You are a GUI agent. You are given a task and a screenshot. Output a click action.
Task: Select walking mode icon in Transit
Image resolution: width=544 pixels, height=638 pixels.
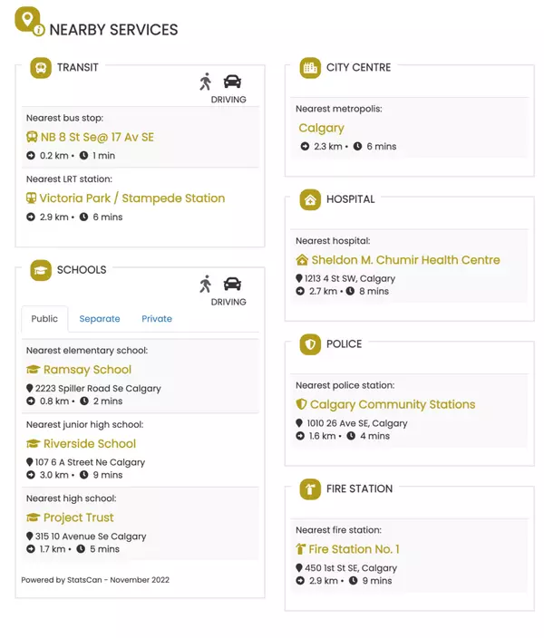pyautogui.click(x=206, y=82)
